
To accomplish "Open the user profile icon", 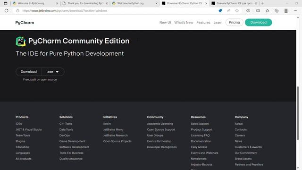I will pyautogui.click(x=286, y=10).
